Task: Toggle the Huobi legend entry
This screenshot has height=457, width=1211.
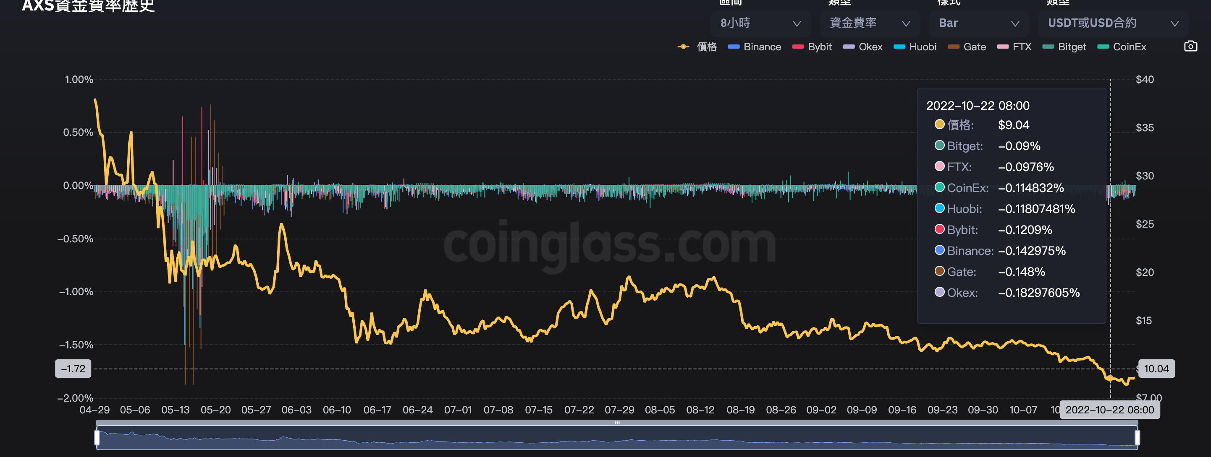Action: [915, 47]
